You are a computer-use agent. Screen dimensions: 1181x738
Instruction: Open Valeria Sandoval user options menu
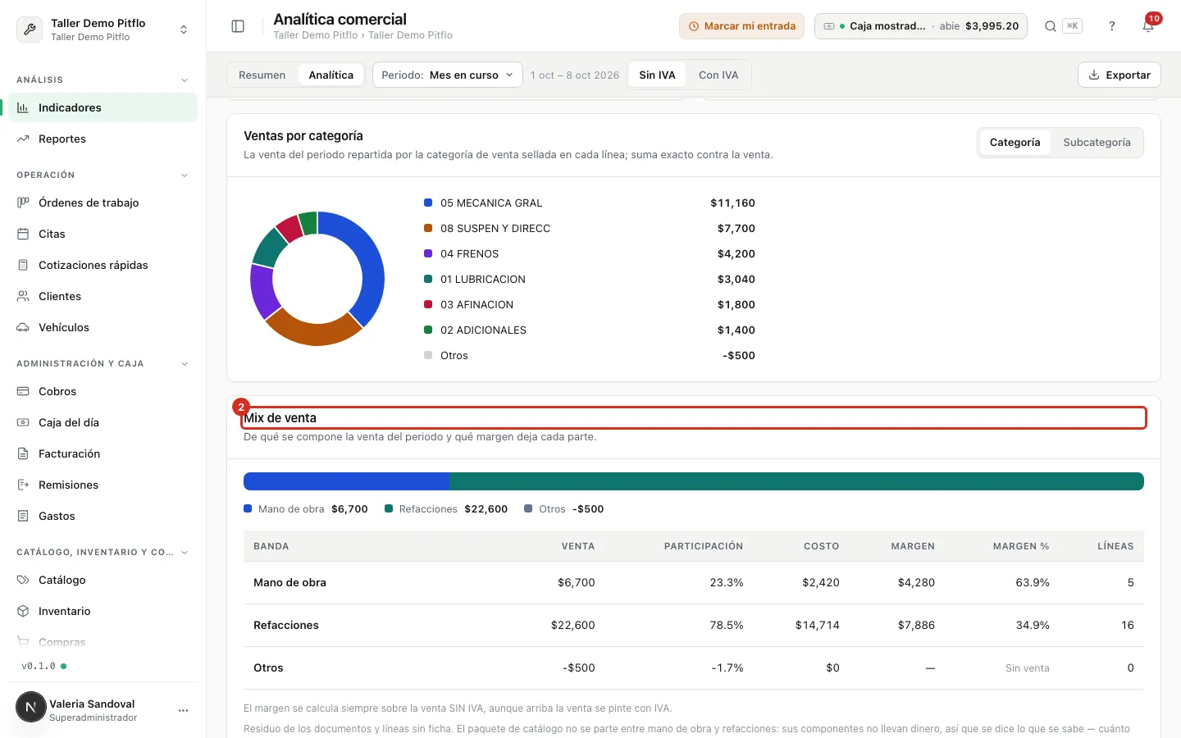pos(183,710)
